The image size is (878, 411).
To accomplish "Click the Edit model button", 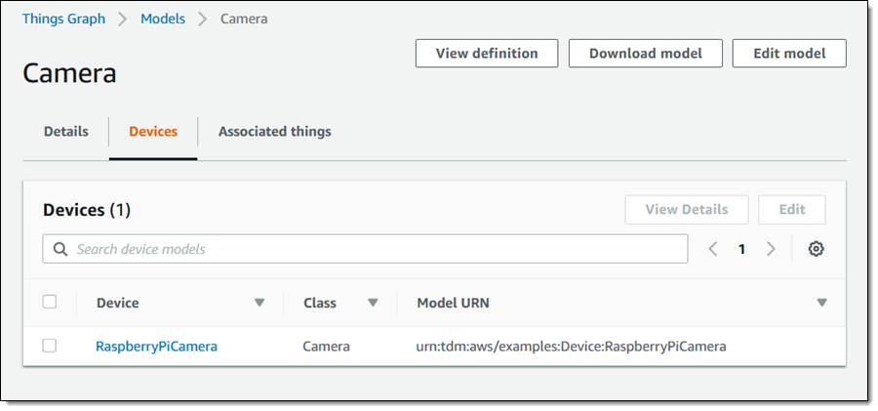I will [789, 54].
